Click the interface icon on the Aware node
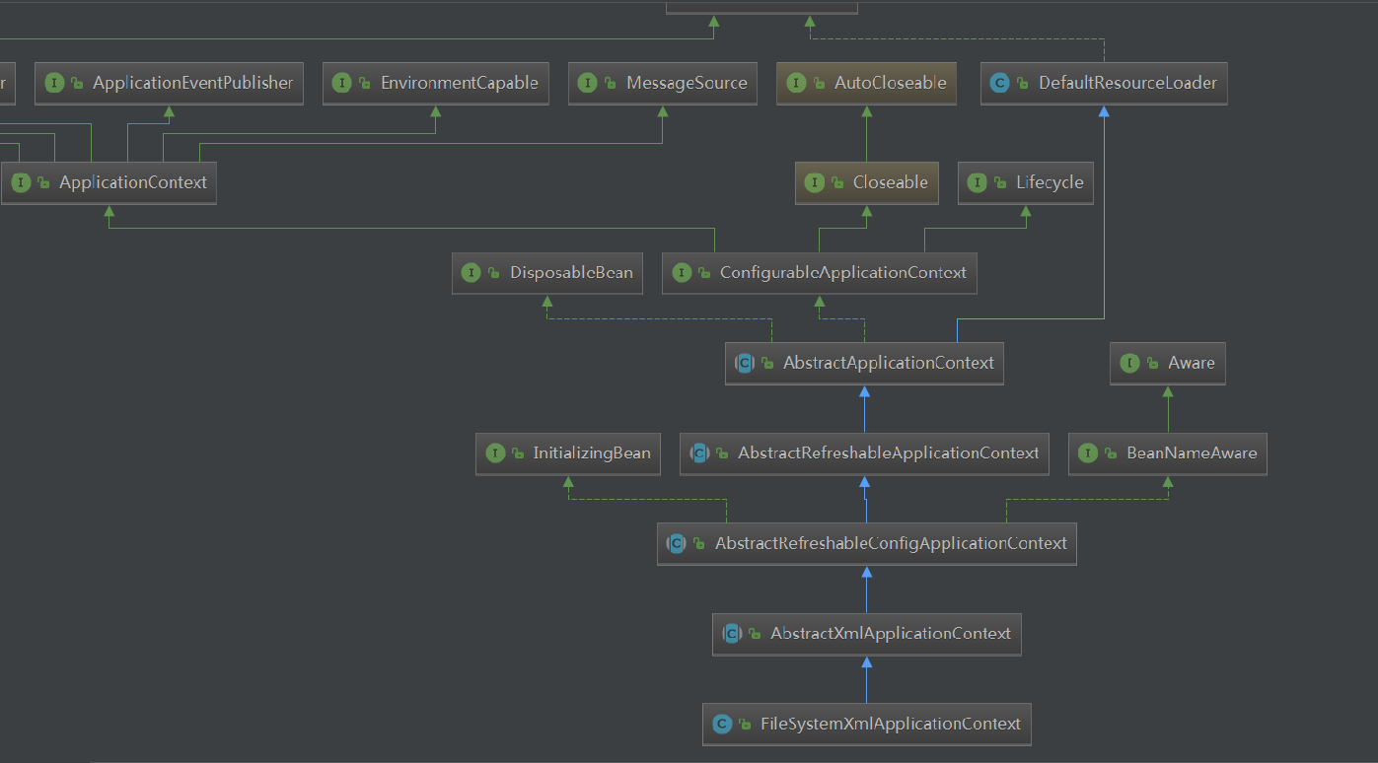 click(1129, 364)
